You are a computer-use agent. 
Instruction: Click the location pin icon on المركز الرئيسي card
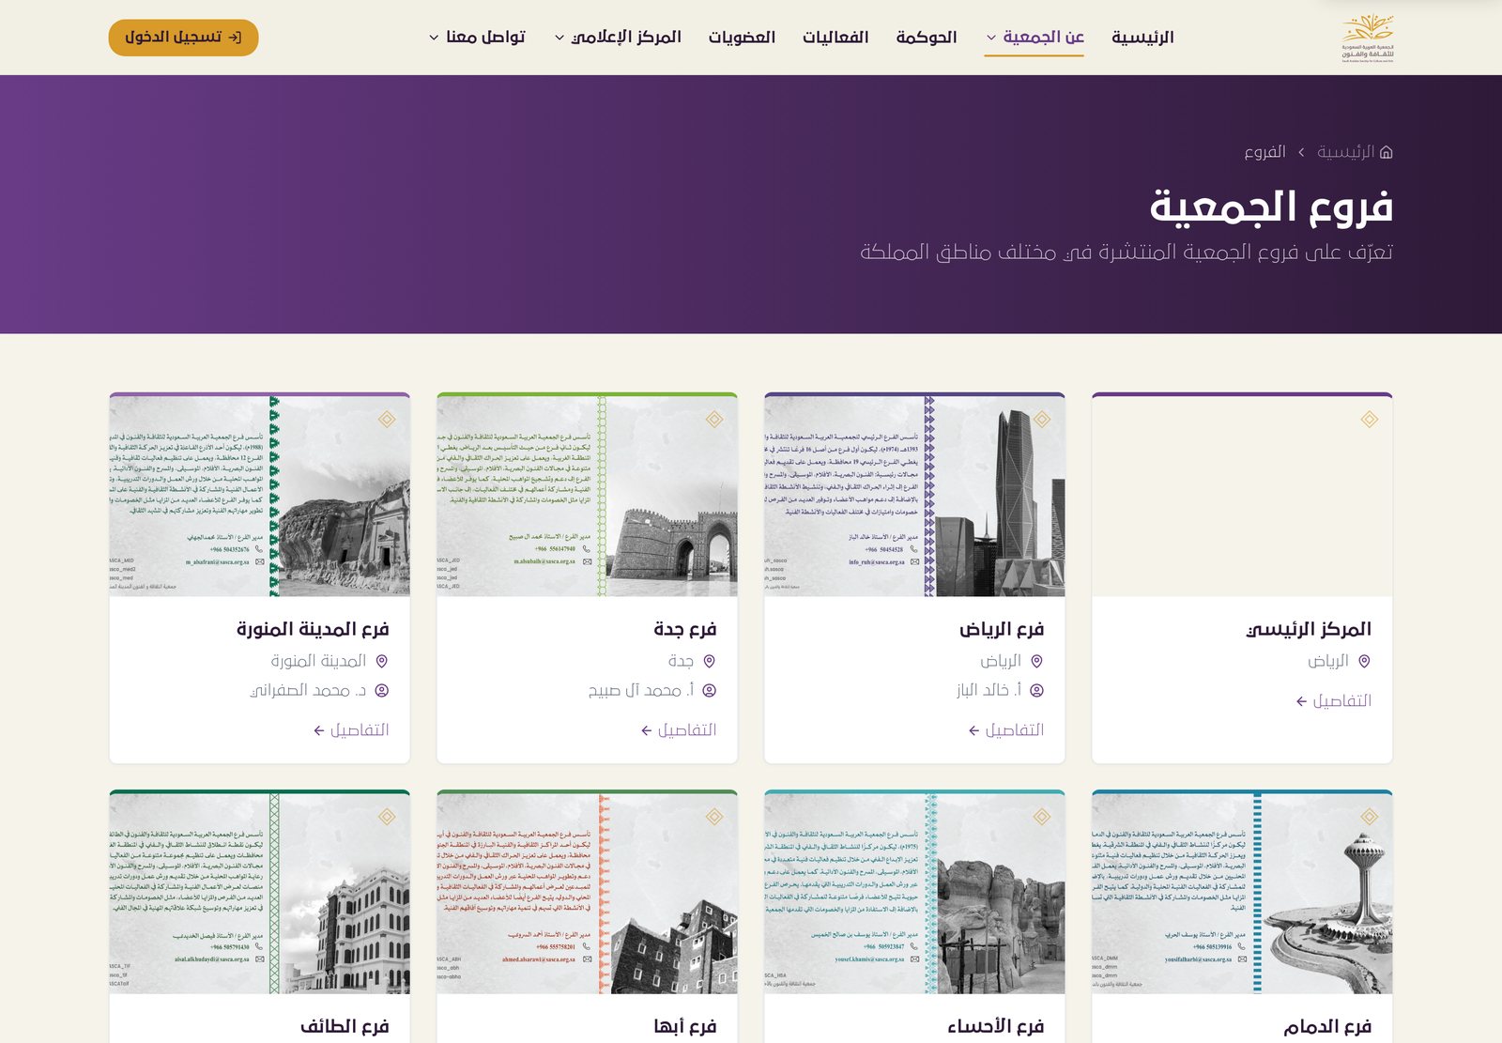click(x=1364, y=661)
